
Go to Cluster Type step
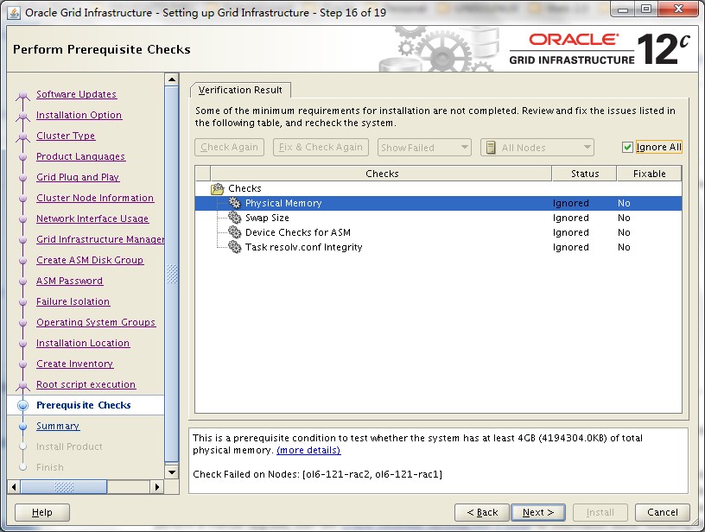[66, 136]
